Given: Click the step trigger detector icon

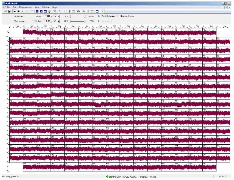Looking at the screenshot, I should (x=60, y=11).
